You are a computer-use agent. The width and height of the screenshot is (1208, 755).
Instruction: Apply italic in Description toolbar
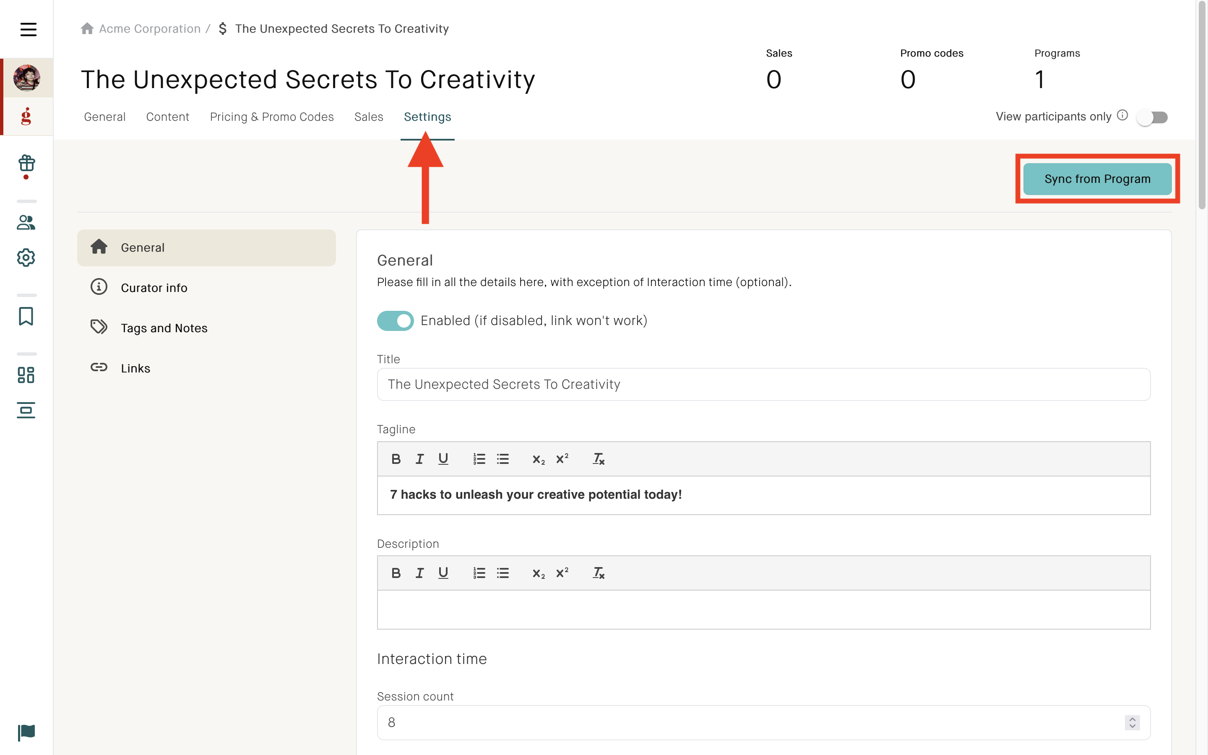pyautogui.click(x=419, y=573)
